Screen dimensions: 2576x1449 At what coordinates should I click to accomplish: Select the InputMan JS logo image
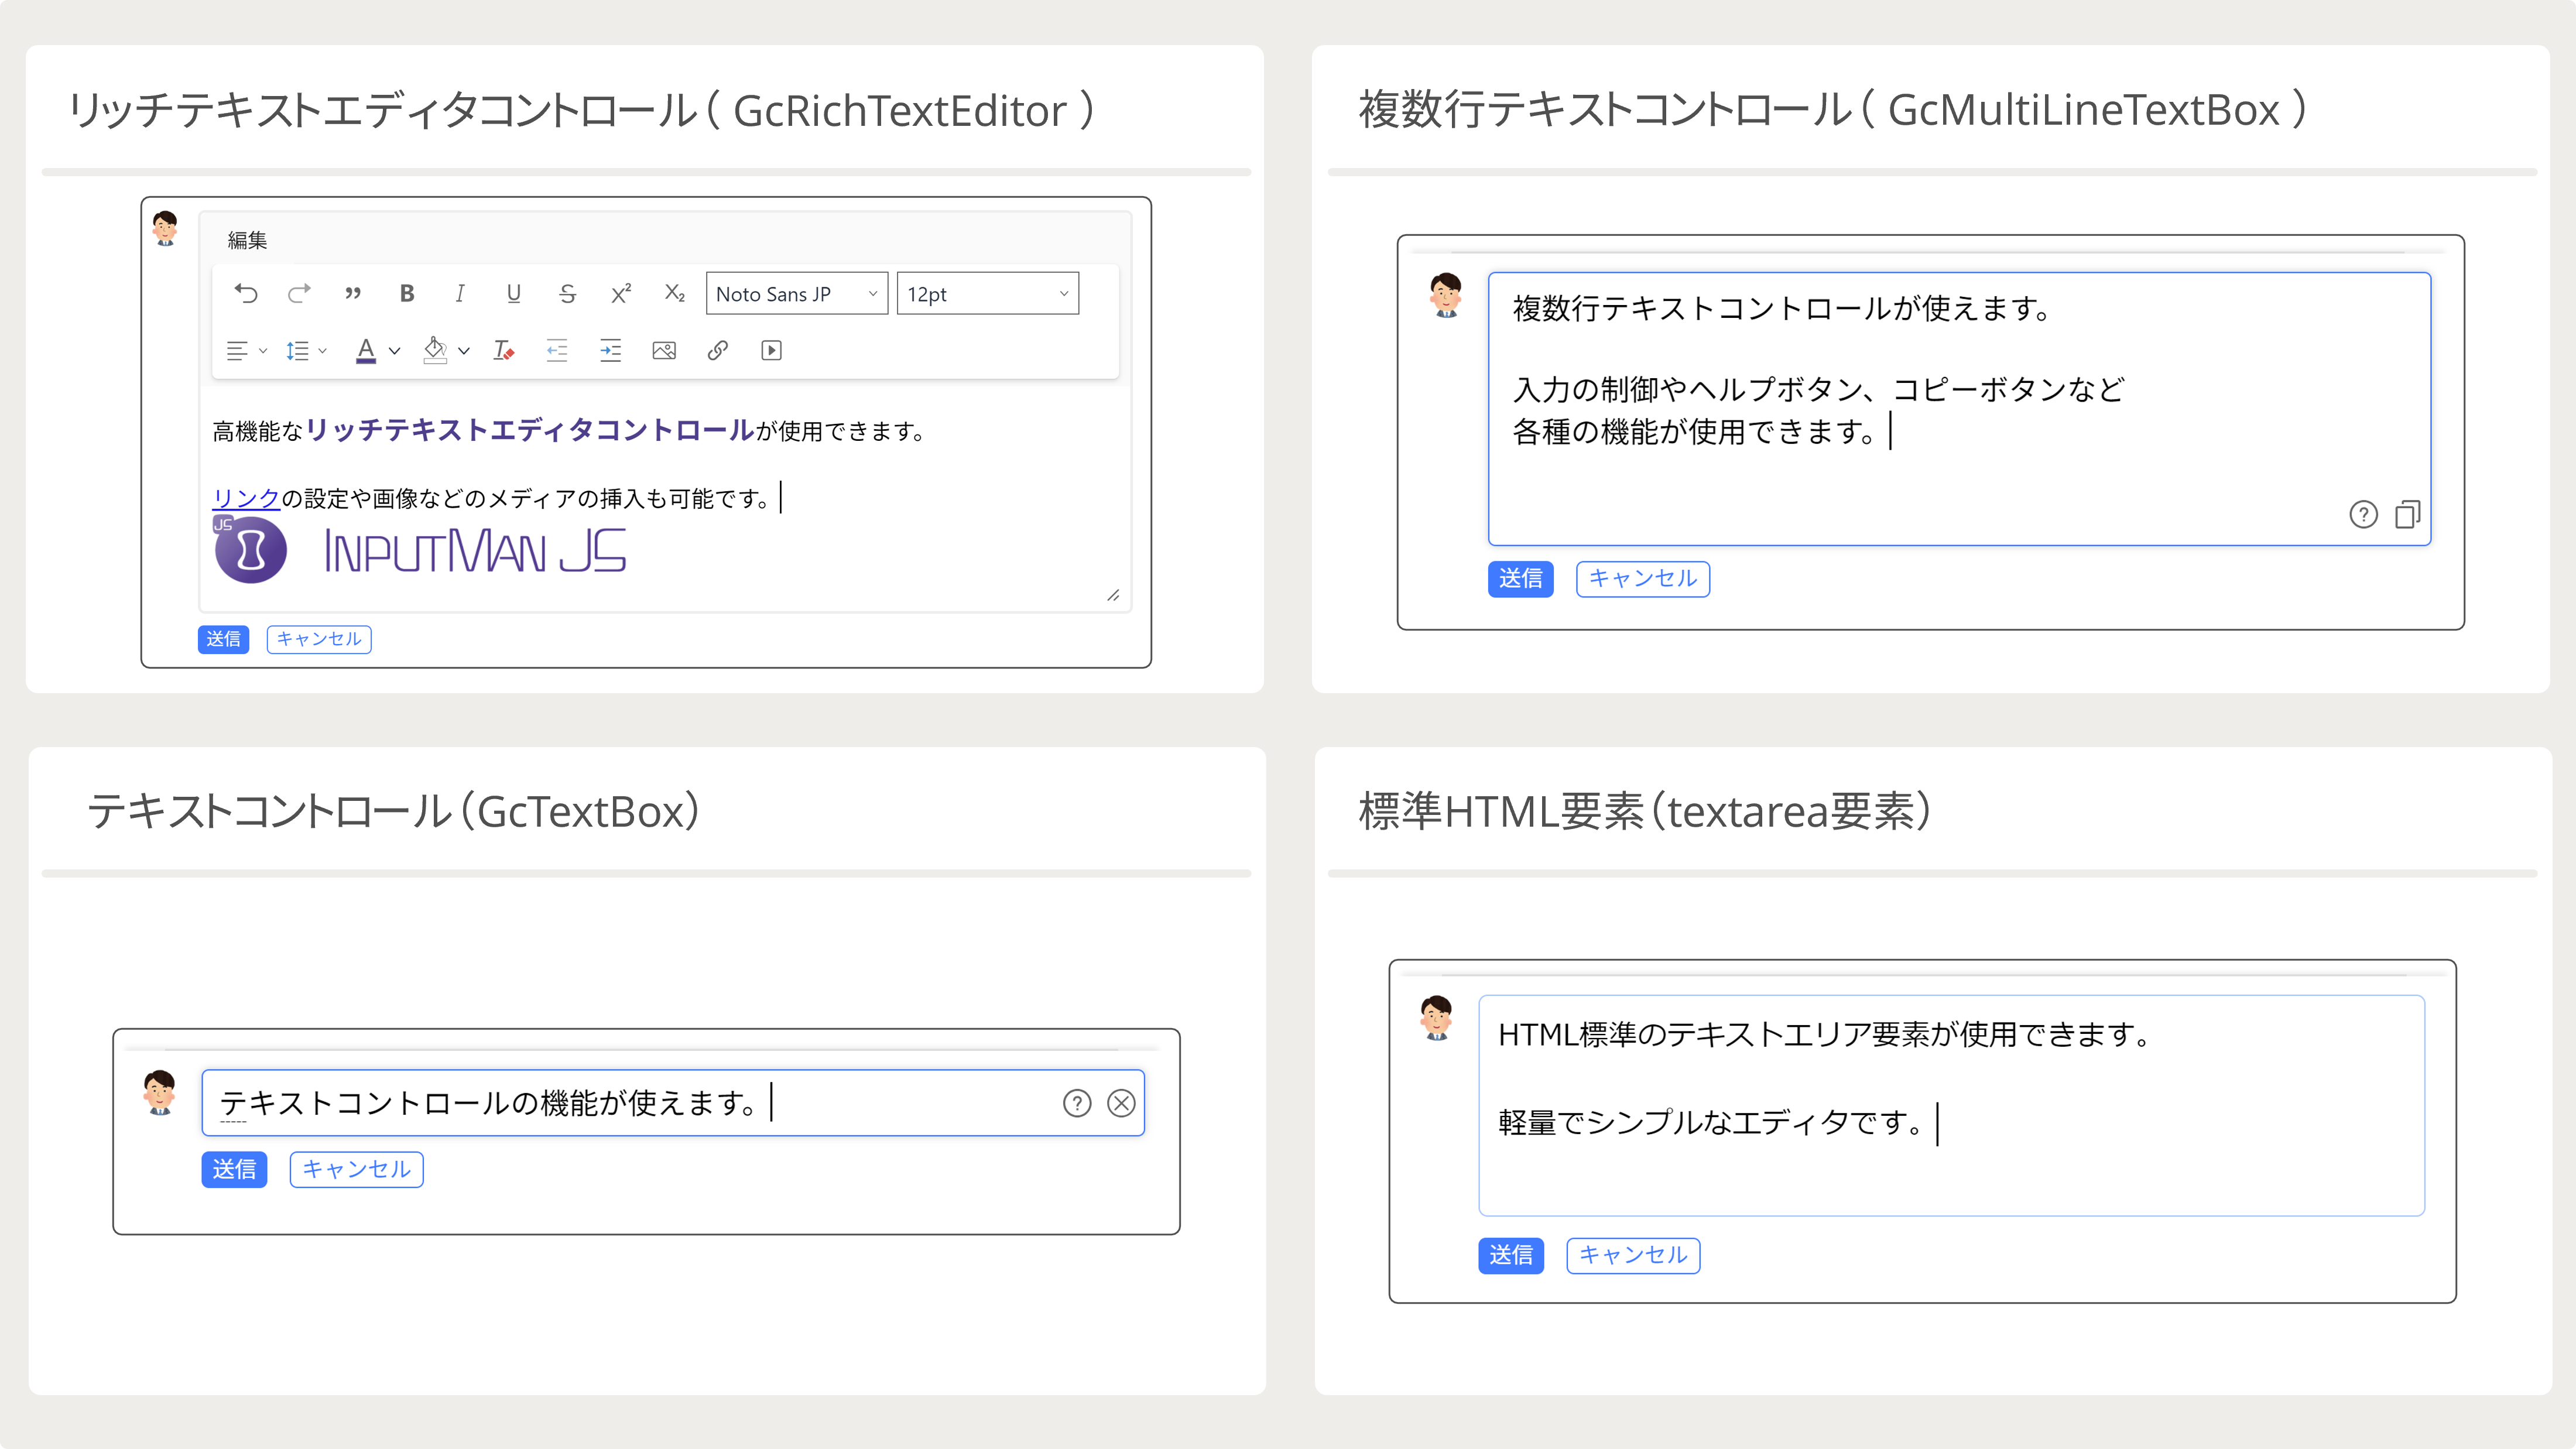(x=420, y=550)
